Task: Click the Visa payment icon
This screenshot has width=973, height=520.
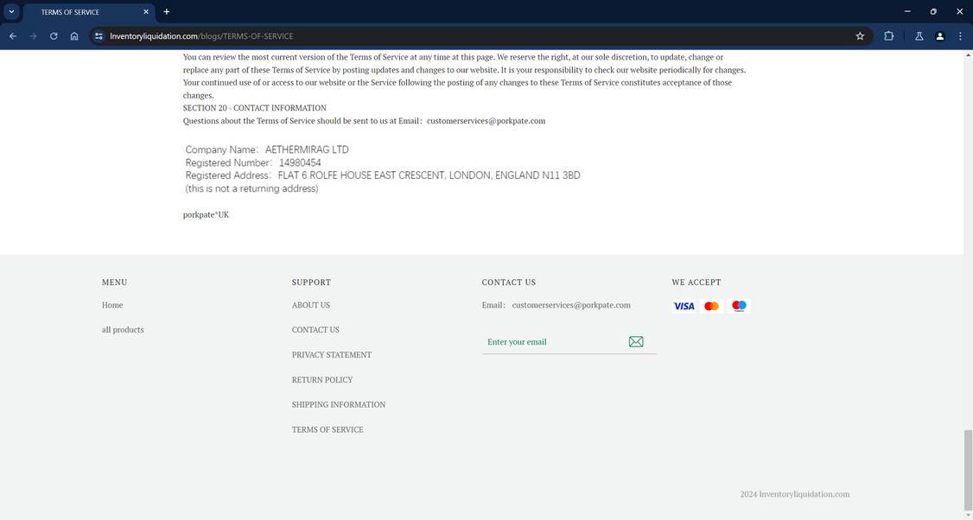Action: pyautogui.click(x=684, y=306)
